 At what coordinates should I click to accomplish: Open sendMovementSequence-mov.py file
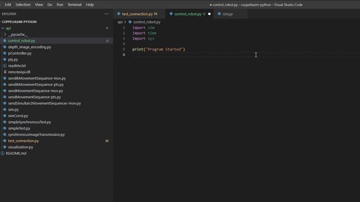click(x=35, y=91)
